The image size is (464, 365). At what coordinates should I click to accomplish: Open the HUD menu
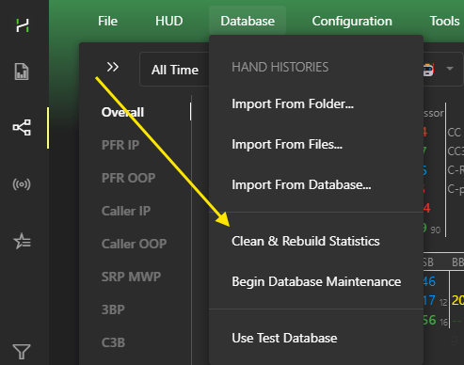point(169,21)
